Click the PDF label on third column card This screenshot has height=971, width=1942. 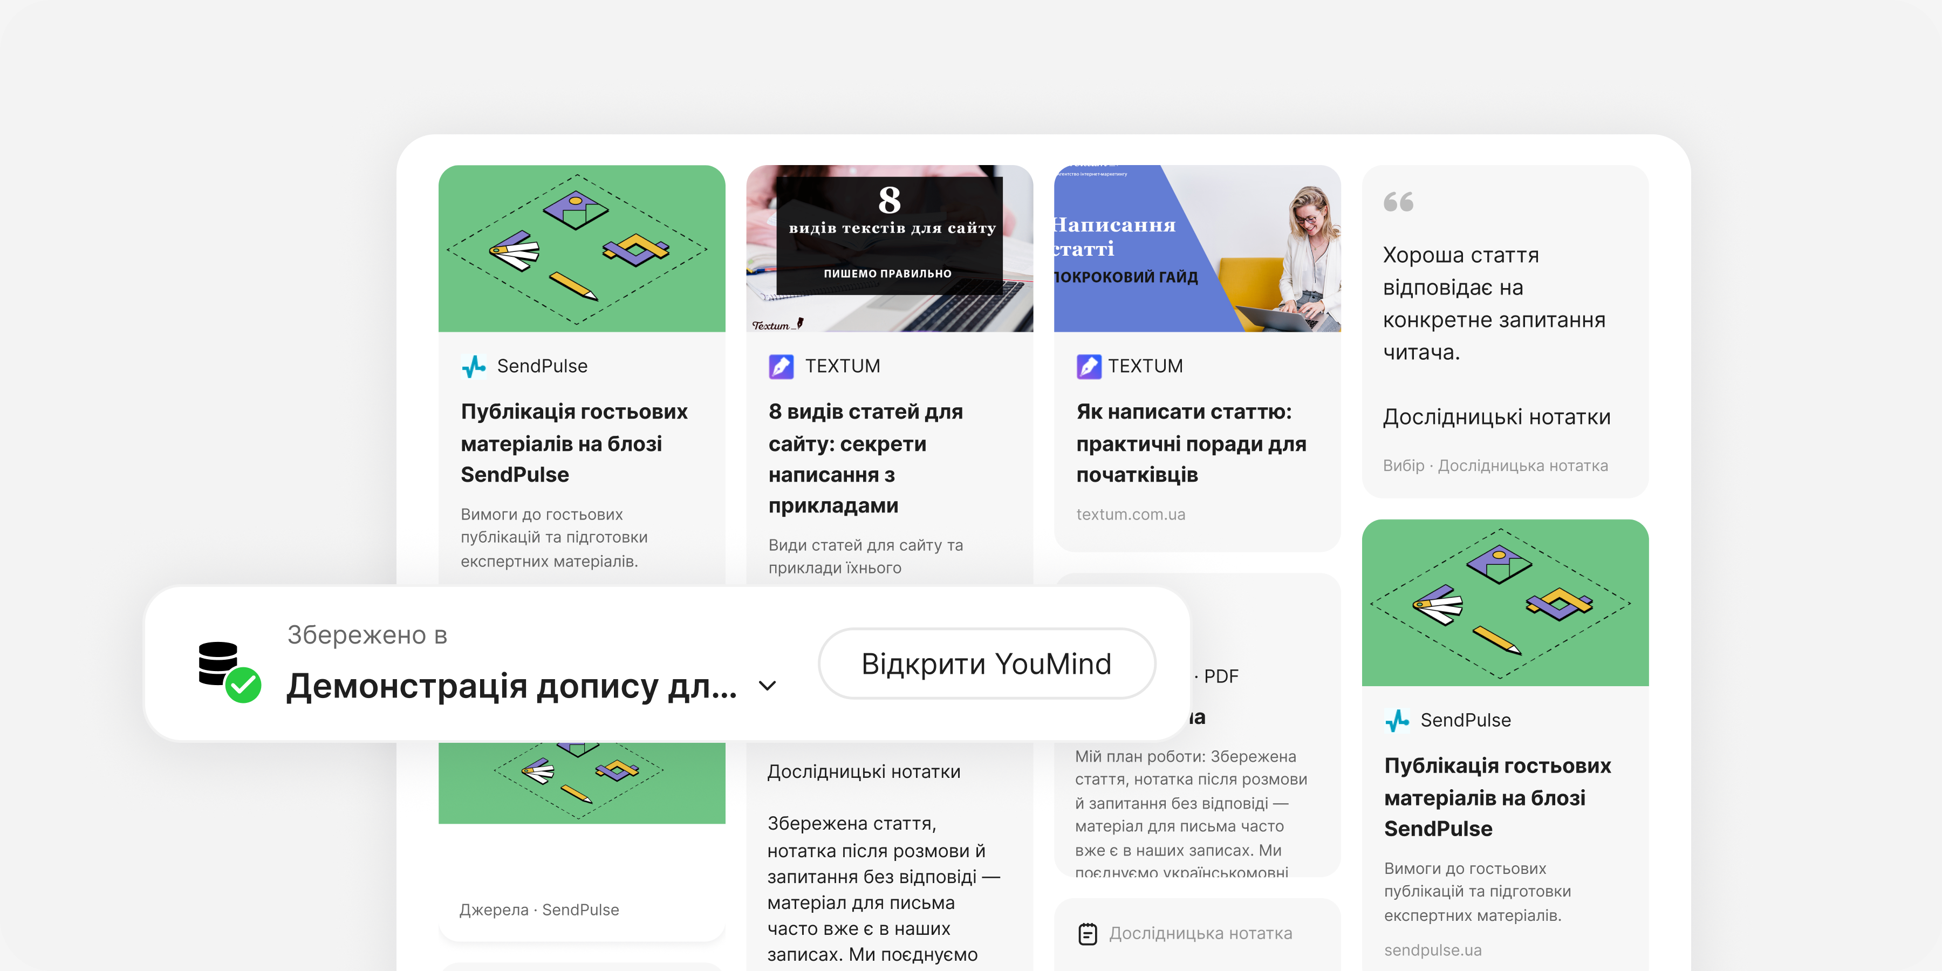point(1221,676)
